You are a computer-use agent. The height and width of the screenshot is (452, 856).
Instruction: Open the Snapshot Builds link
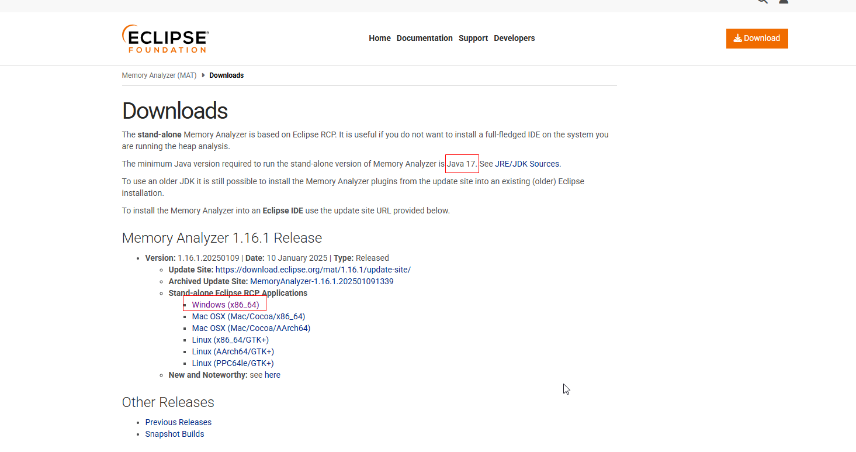coord(175,434)
